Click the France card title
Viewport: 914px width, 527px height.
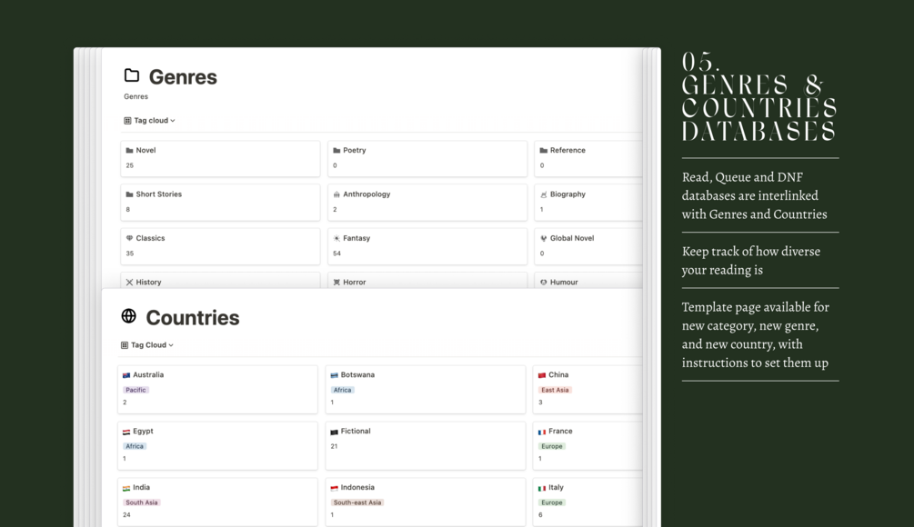click(560, 432)
